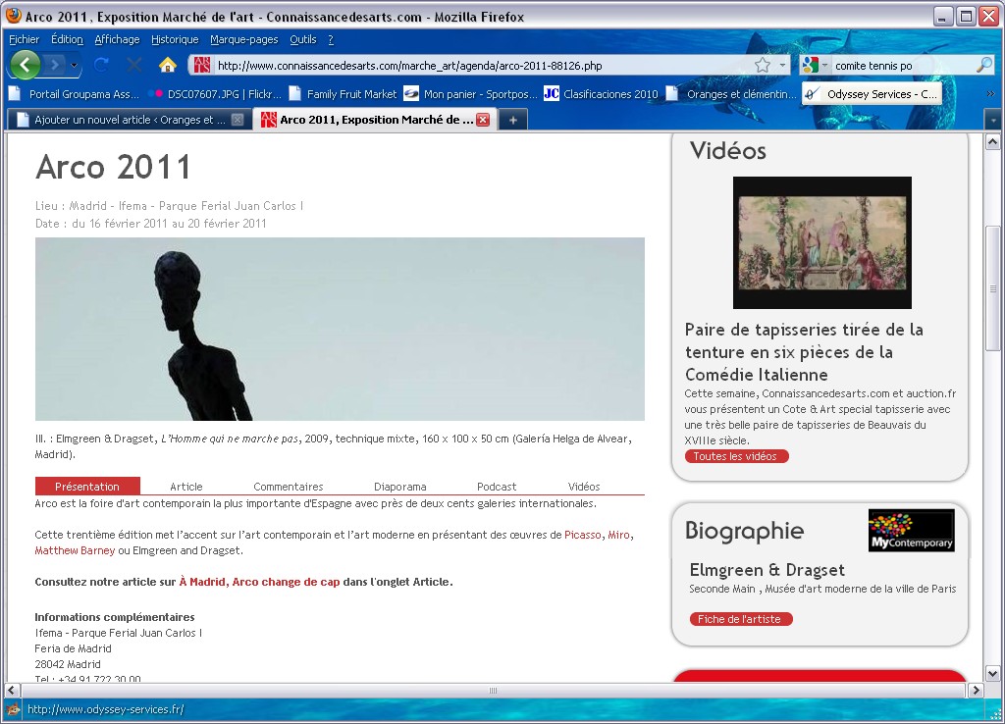This screenshot has height=724, width=1005.
Task: Open the Mon panier - Sportpos bookmark
Action: click(x=471, y=94)
